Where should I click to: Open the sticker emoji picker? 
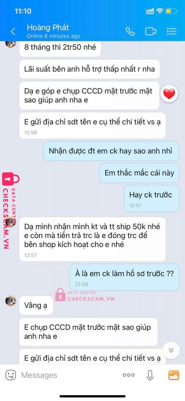pos(10,375)
